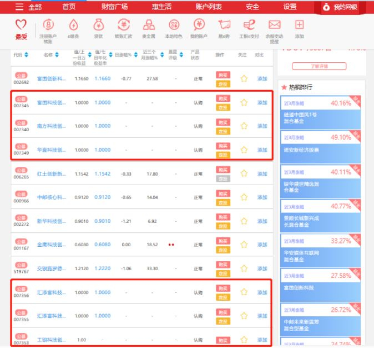
Task: Click 添加 compare link for fund 006265
Action: click(x=262, y=174)
